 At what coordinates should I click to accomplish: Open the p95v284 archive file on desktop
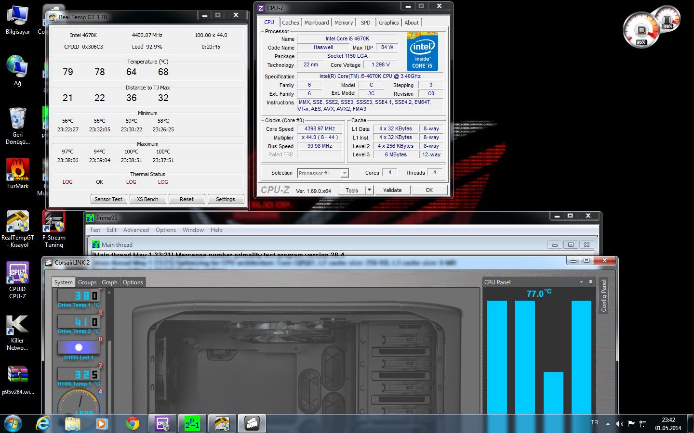pyautogui.click(x=18, y=380)
